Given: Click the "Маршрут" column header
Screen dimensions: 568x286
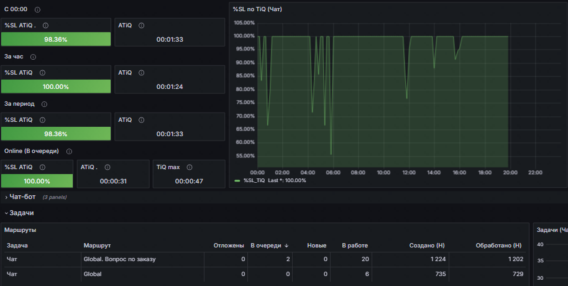Looking at the screenshot, I should tap(96, 246).
